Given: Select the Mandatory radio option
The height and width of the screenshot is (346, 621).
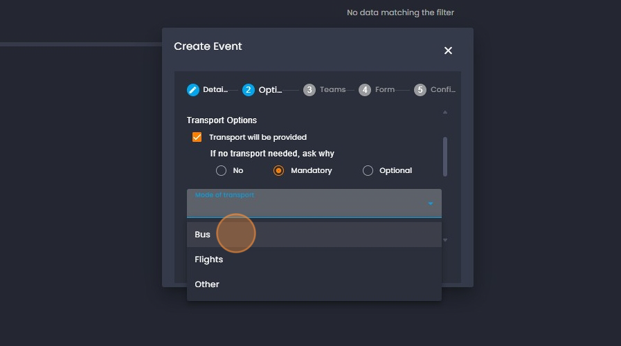Looking at the screenshot, I should coord(278,170).
